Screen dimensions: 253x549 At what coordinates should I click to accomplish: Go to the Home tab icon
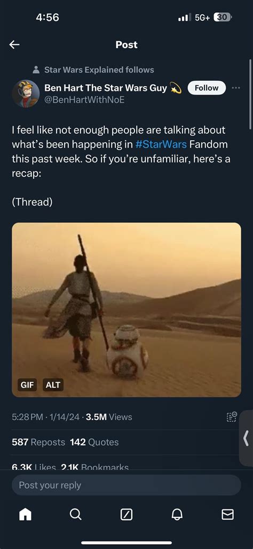(x=25, y=514)
